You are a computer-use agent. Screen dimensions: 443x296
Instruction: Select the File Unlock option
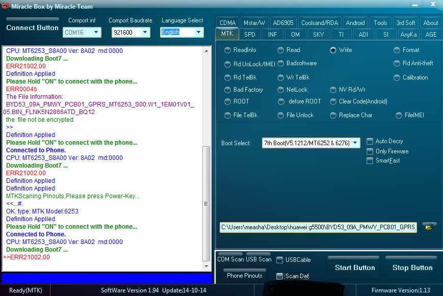pyautogui.click(x=296, y=115)
